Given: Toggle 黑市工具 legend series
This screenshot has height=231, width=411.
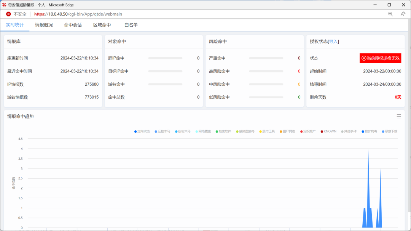Looking at the screenshot, I should [x=267, y=132].
